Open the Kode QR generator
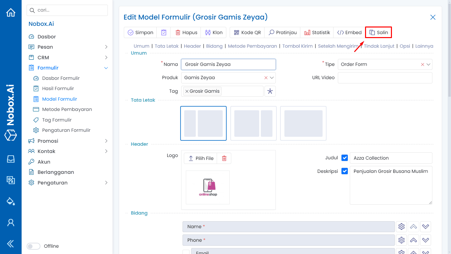The image size is (451, 254). pyautogui.click(x=247, y=32)
